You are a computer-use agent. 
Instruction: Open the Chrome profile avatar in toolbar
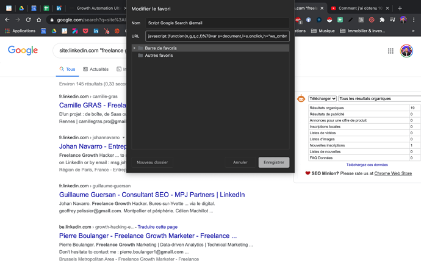(x=403, y=20)
